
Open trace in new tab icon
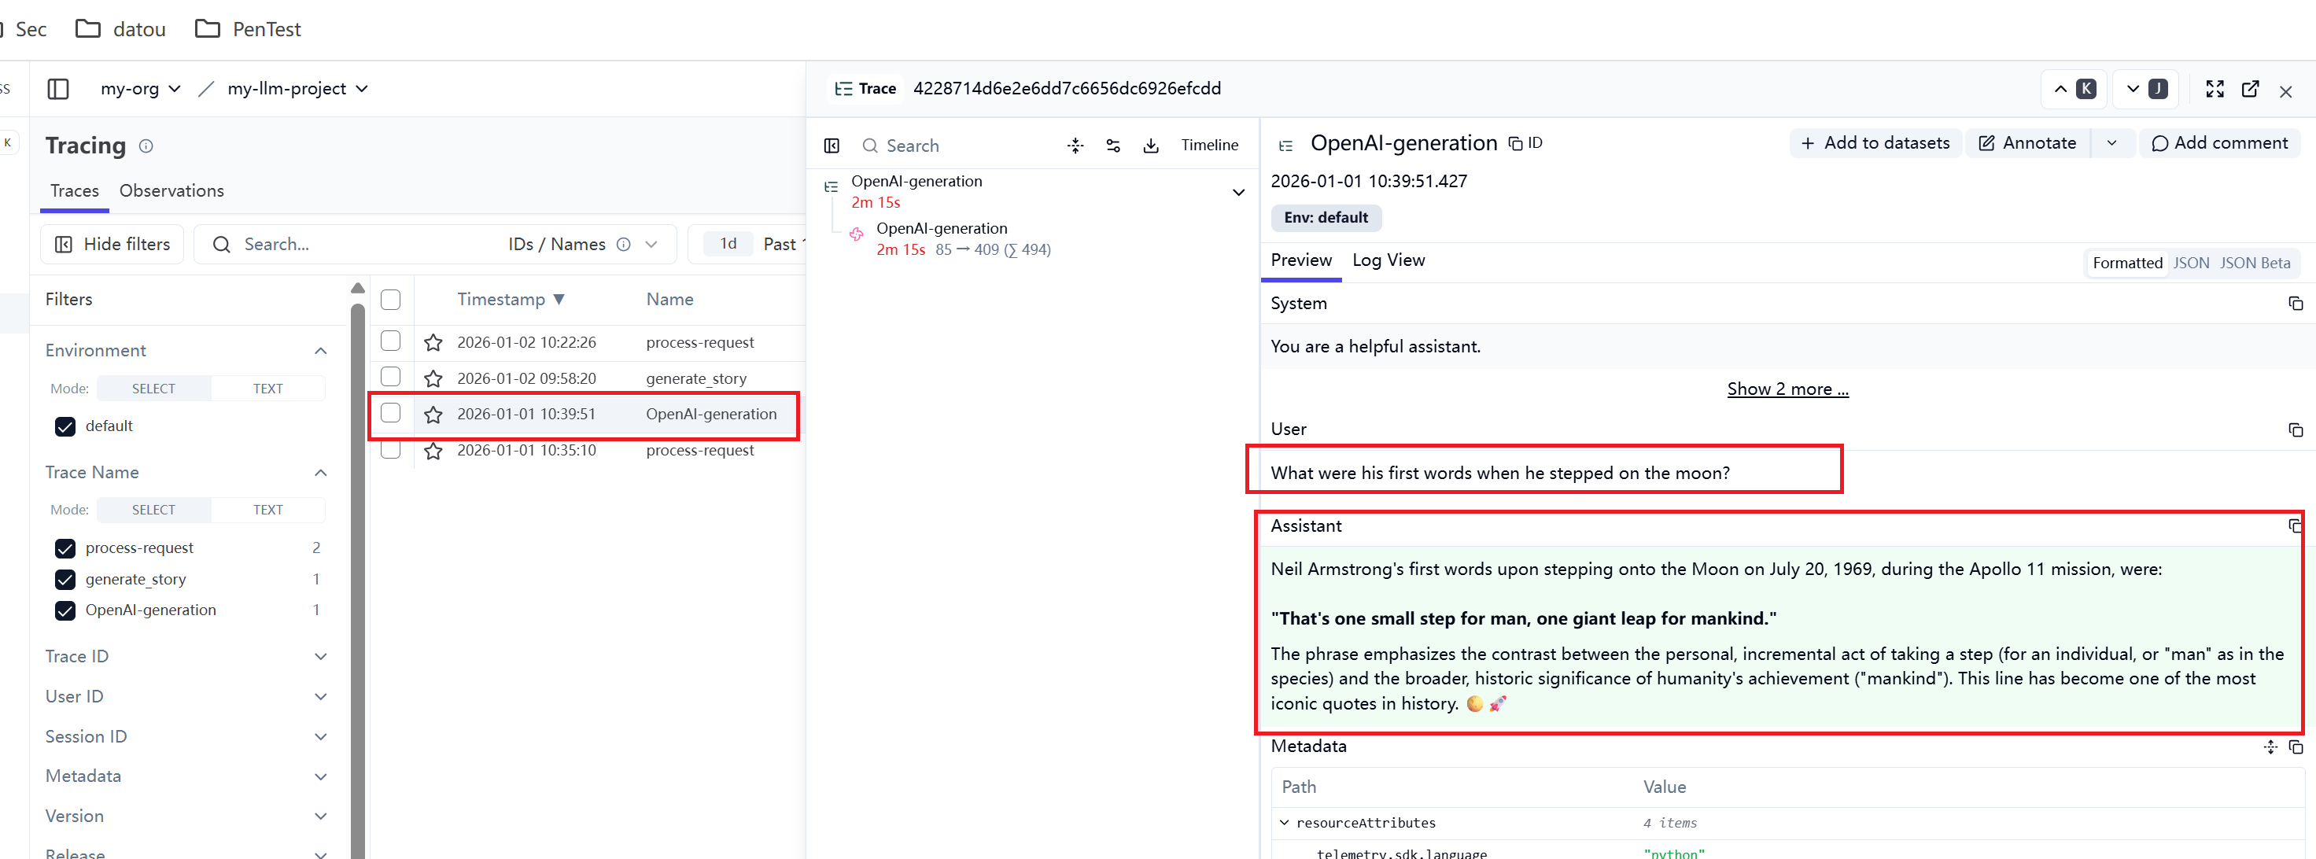2251,89
